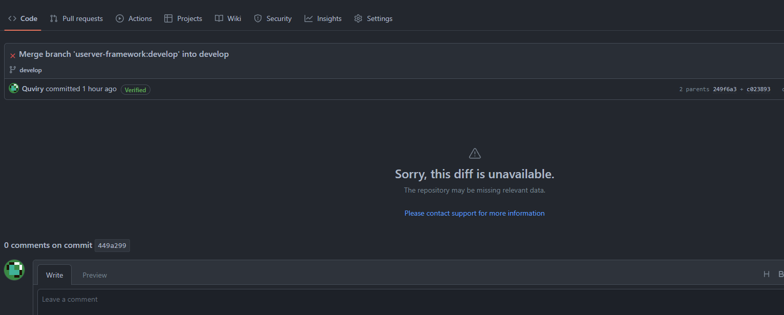Click the branch icon next to develop
Screen dimensions: 784x315
(x=12, y=70)
